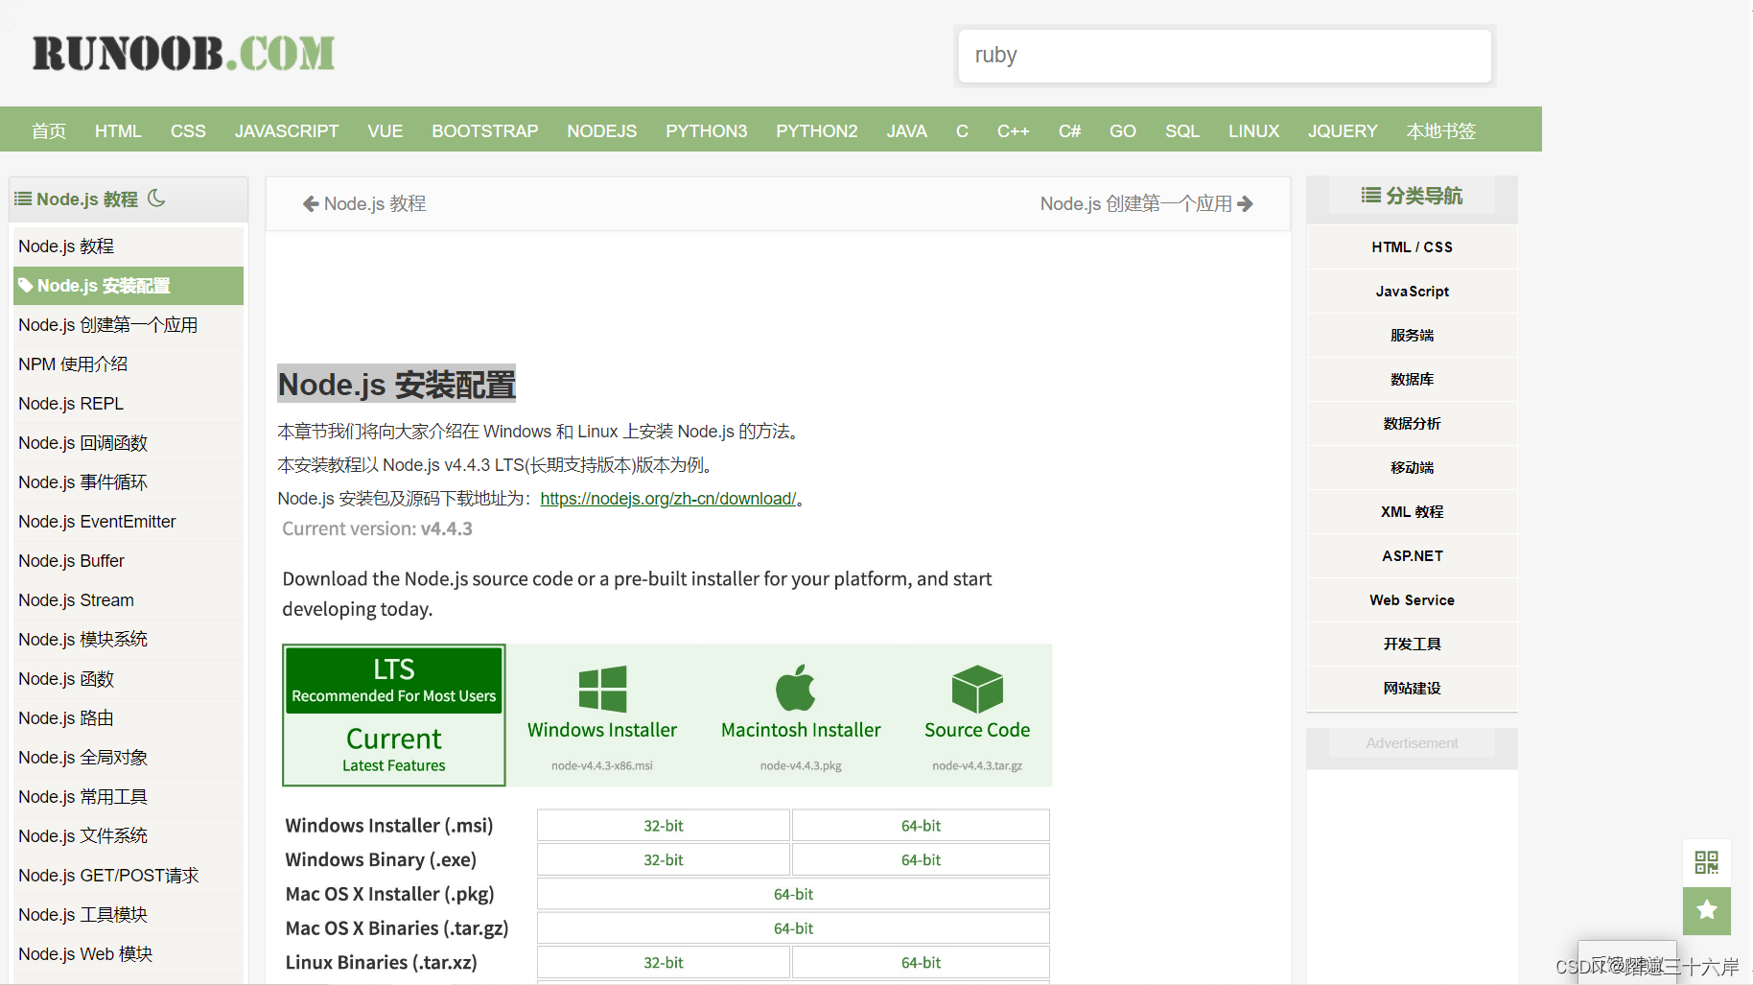The width and height of the screenshot is (1753, 985).
Task: Toggle the dark mode moon icon
Action: (156, 199)
